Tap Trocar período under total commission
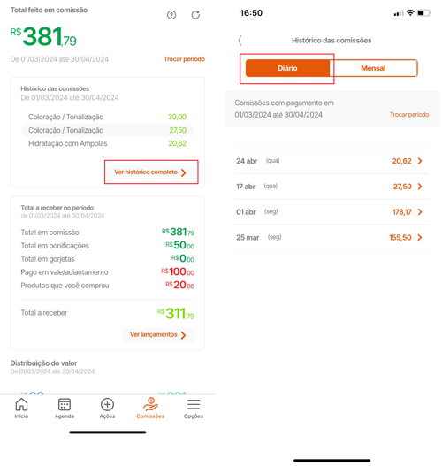 click(184, 59)
